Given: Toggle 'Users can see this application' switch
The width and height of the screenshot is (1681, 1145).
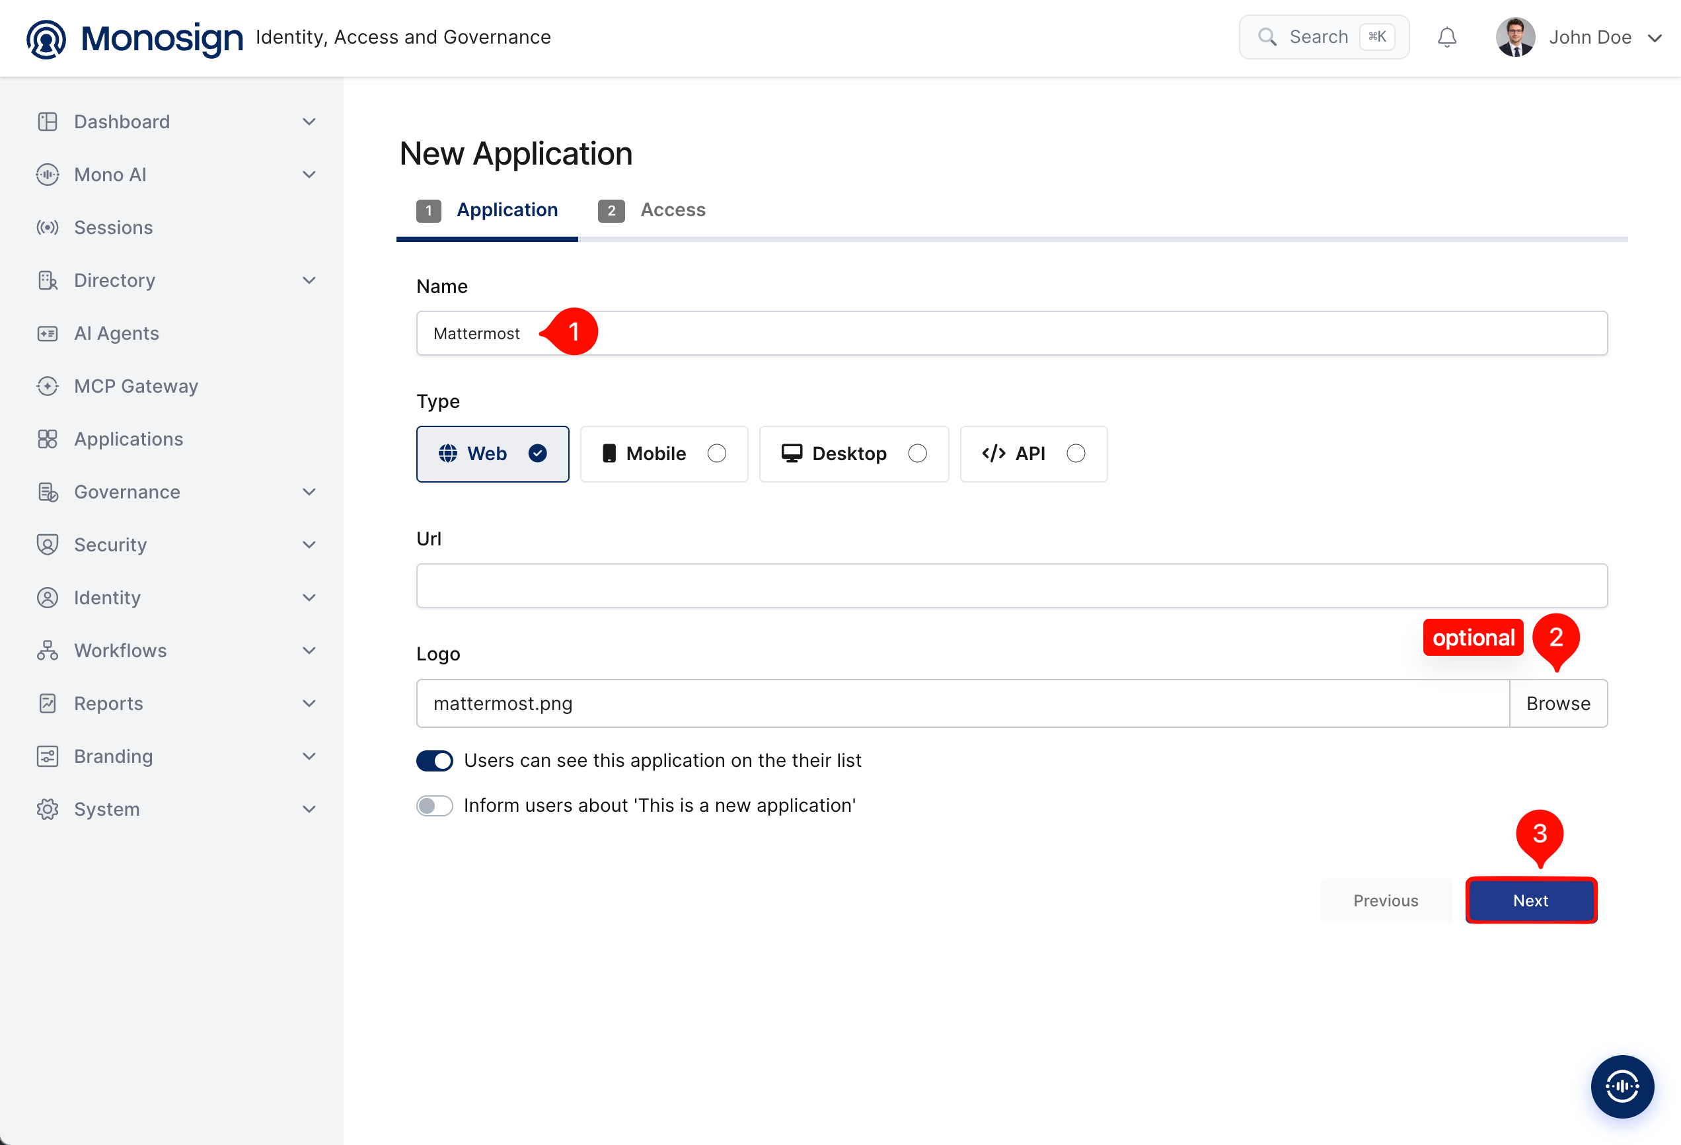Looking at the screenshot, I should 435,761.
